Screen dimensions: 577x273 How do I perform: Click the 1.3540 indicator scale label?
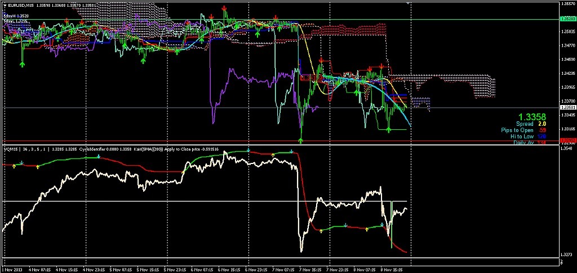point(566,149)
